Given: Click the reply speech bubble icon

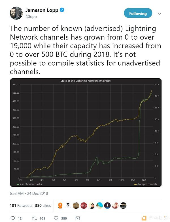Looking at the screenshot, I should (13, 218).
